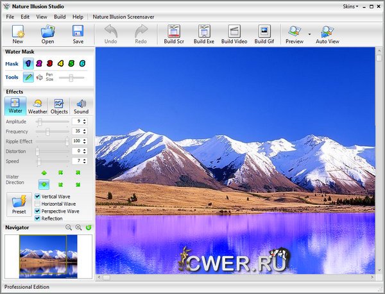Click the Auto View toolbar icon

click(327, 33)
